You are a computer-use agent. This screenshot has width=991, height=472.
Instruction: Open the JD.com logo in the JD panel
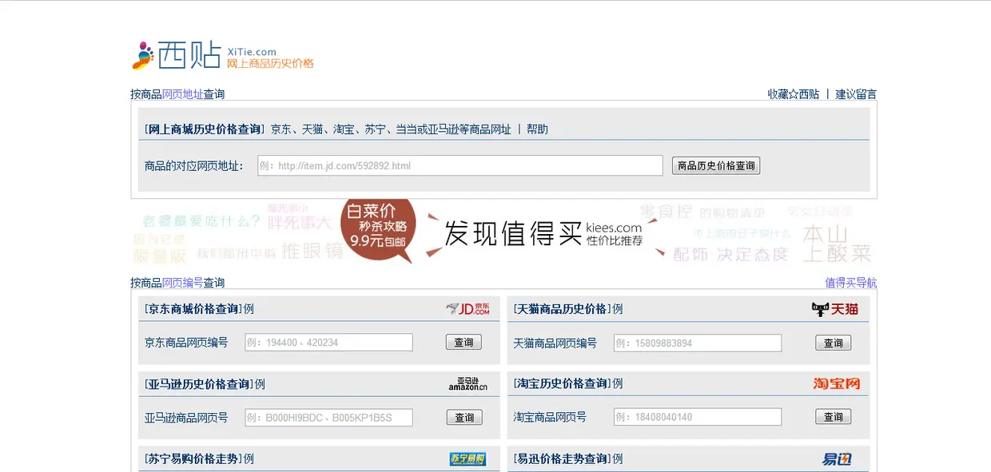tap(468, 309)
